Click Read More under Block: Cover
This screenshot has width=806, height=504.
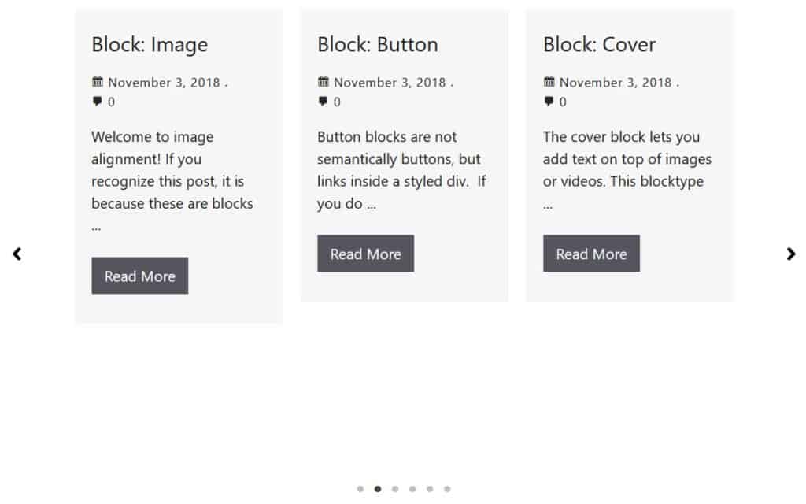(x=591, y=253)
